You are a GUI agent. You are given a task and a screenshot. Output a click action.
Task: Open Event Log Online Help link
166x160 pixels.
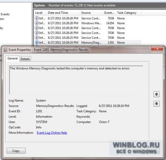(52, 133)
